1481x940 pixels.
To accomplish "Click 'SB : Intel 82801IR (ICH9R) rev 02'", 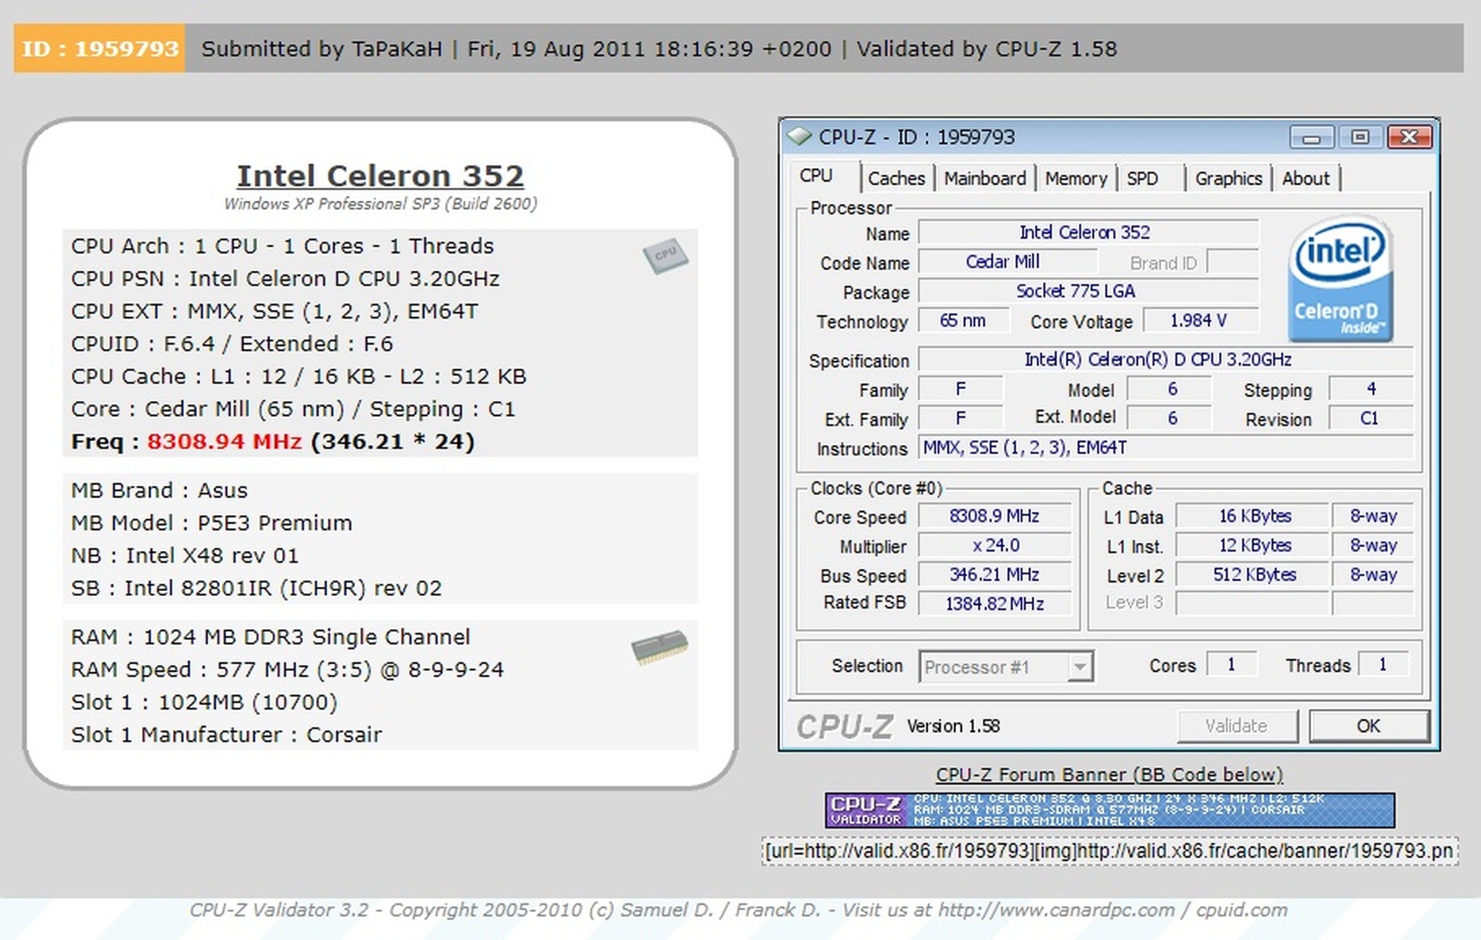I will 256,588.
